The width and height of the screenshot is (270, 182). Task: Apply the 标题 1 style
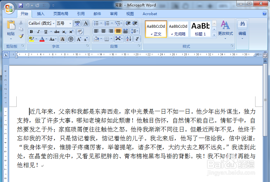(x=200, y=29)
